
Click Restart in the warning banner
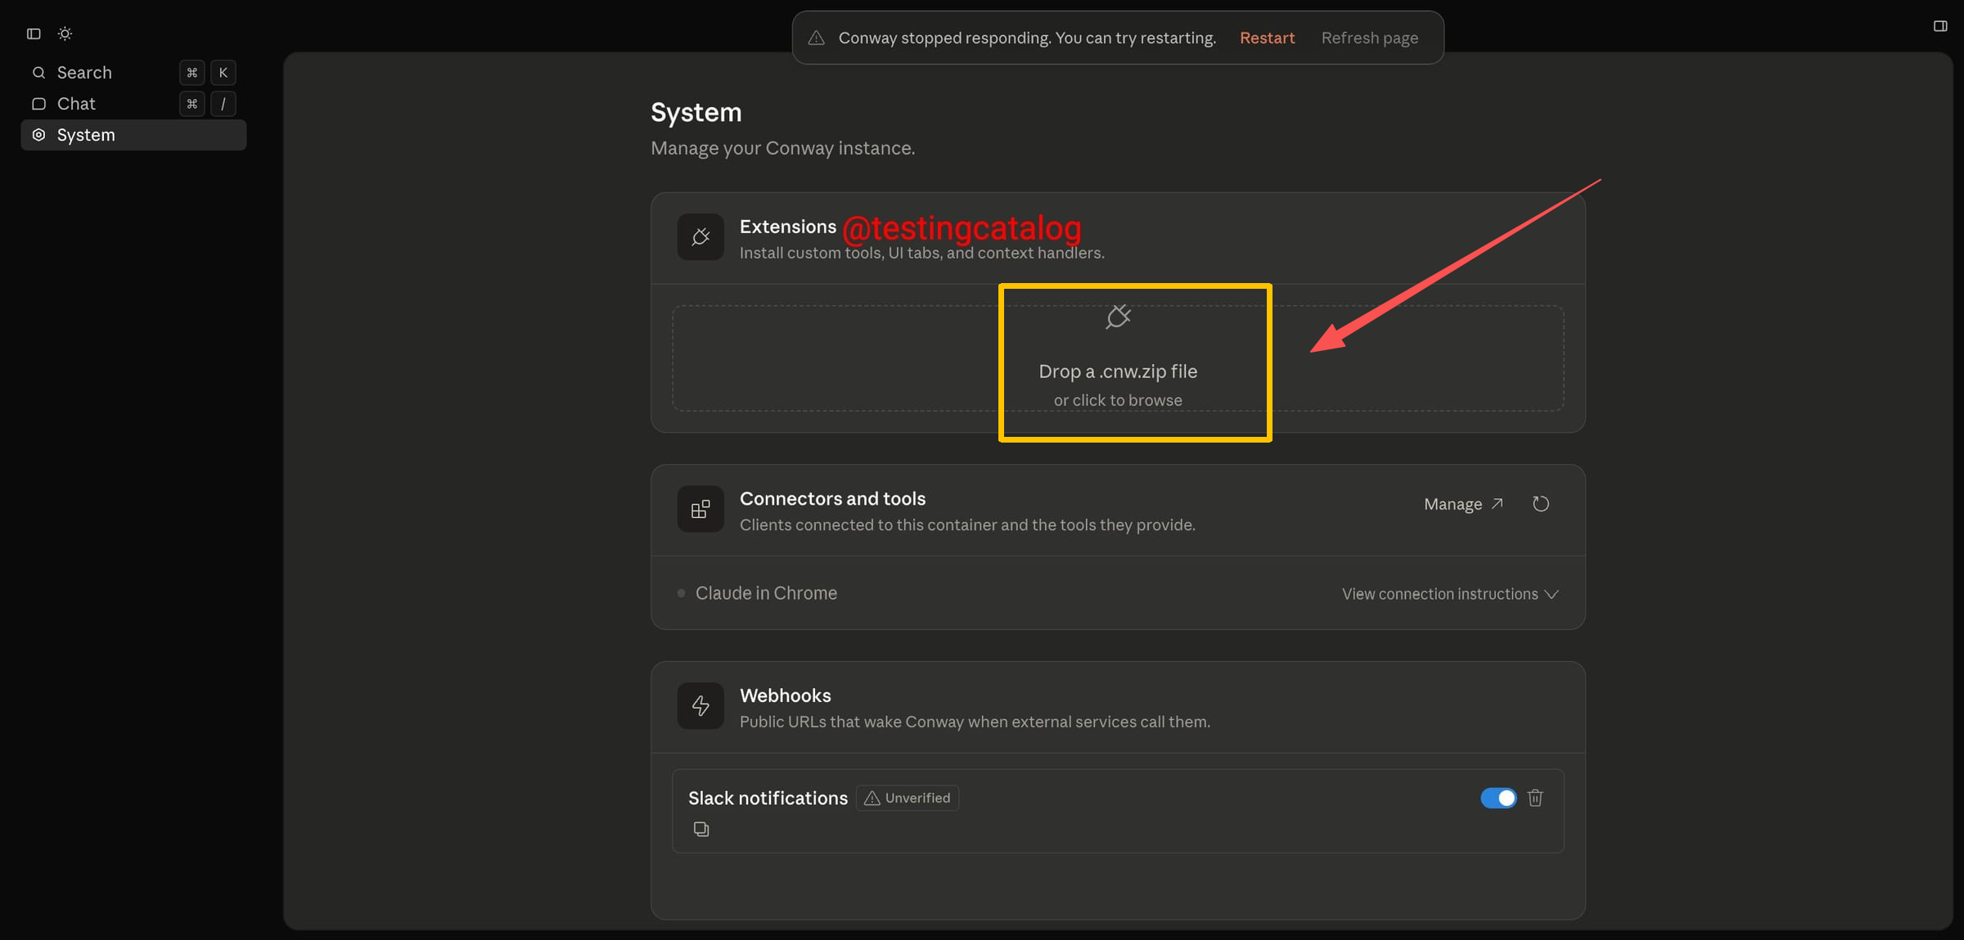coord(1267,38)
